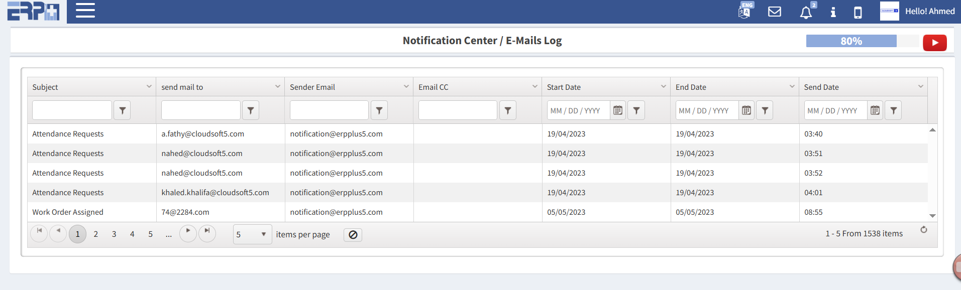Expand the Sender Email column menu
The image size is (961, 290).
(x=406, y=87)
